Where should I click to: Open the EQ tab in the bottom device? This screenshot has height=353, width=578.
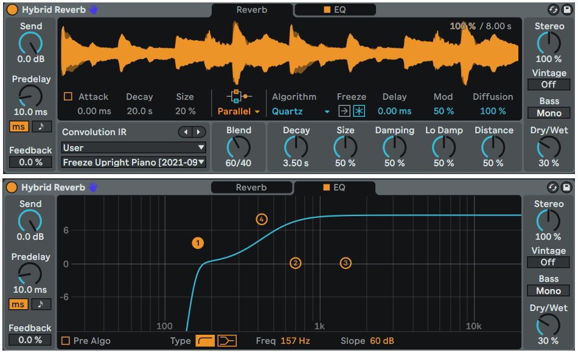(x=335, y=187)
